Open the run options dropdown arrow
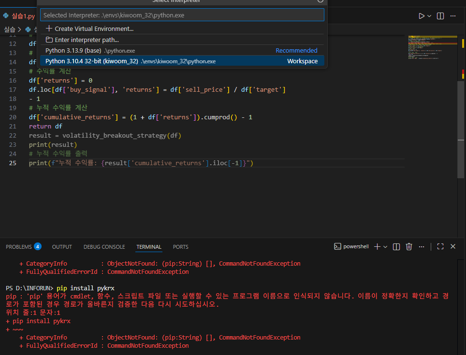 tap(429, 16)
